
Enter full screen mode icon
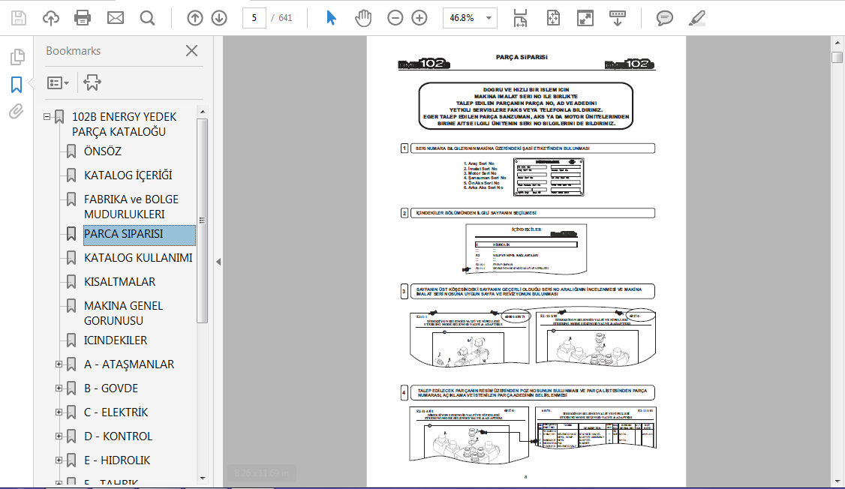point(585,18)
